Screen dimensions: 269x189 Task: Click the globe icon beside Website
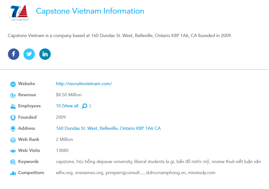click(x=13, y=84)
